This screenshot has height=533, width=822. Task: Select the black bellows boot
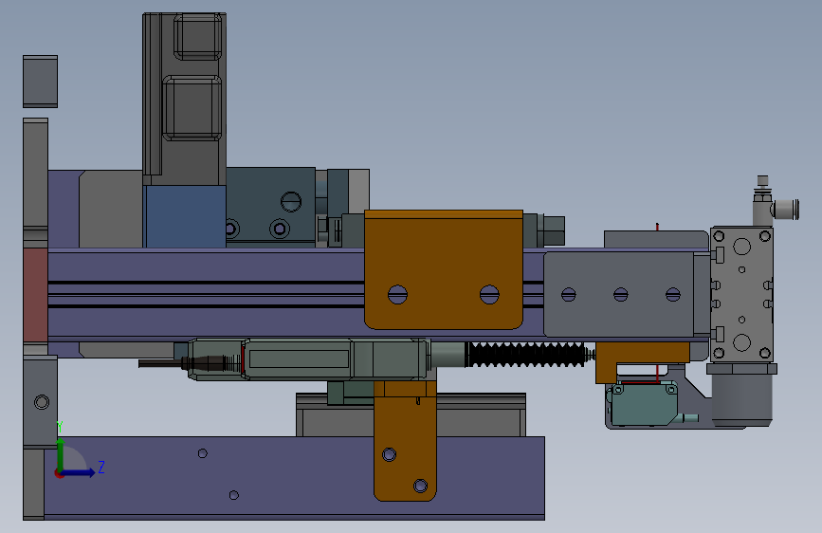click(526, 355)
